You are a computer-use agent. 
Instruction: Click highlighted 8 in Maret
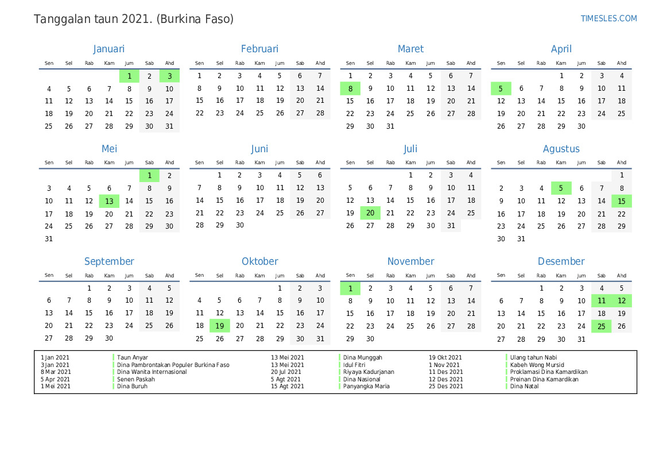click(350, 88)
